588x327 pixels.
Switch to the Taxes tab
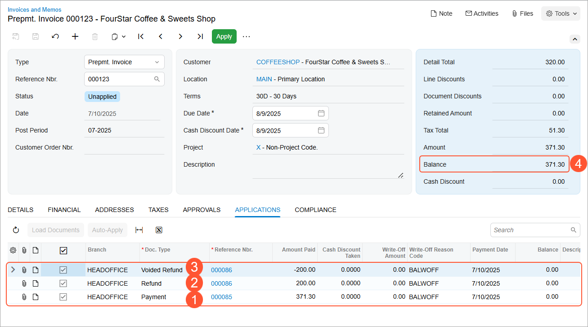158,210
